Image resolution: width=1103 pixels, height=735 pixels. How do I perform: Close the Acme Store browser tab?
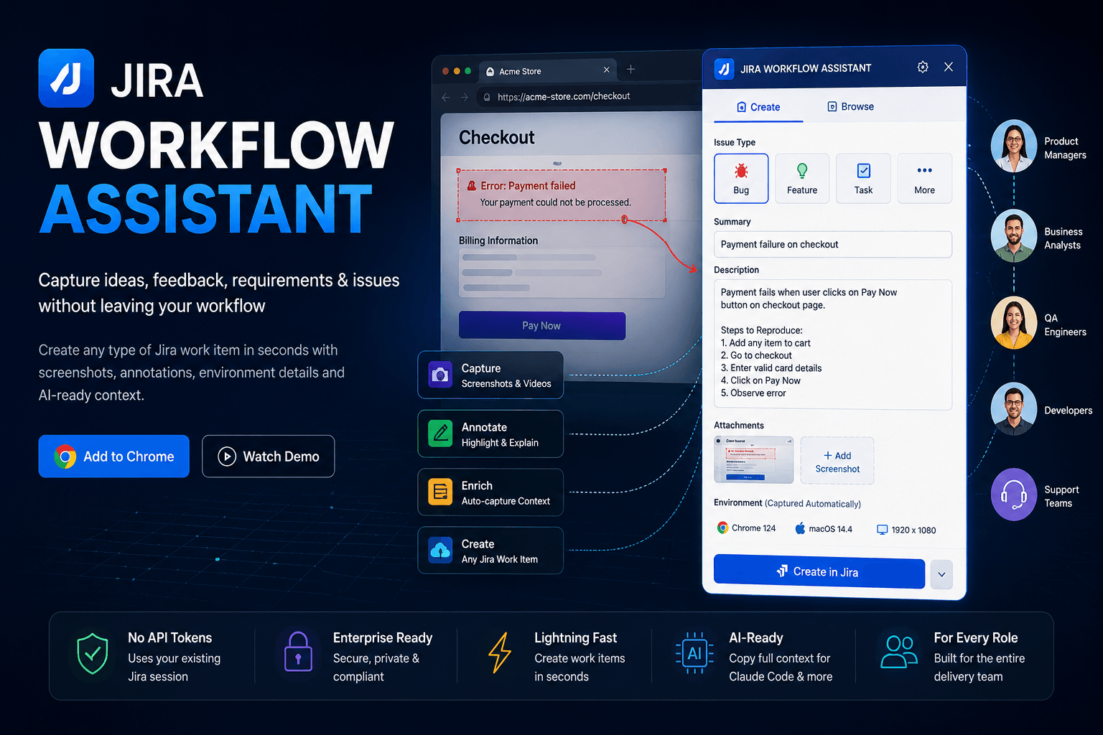(x=606, y=70)
